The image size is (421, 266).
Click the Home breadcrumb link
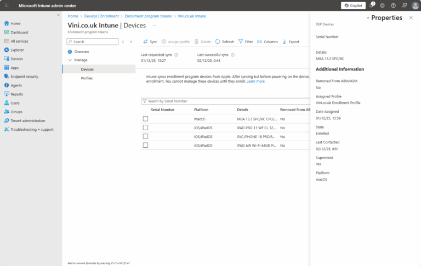pos(73,16)
